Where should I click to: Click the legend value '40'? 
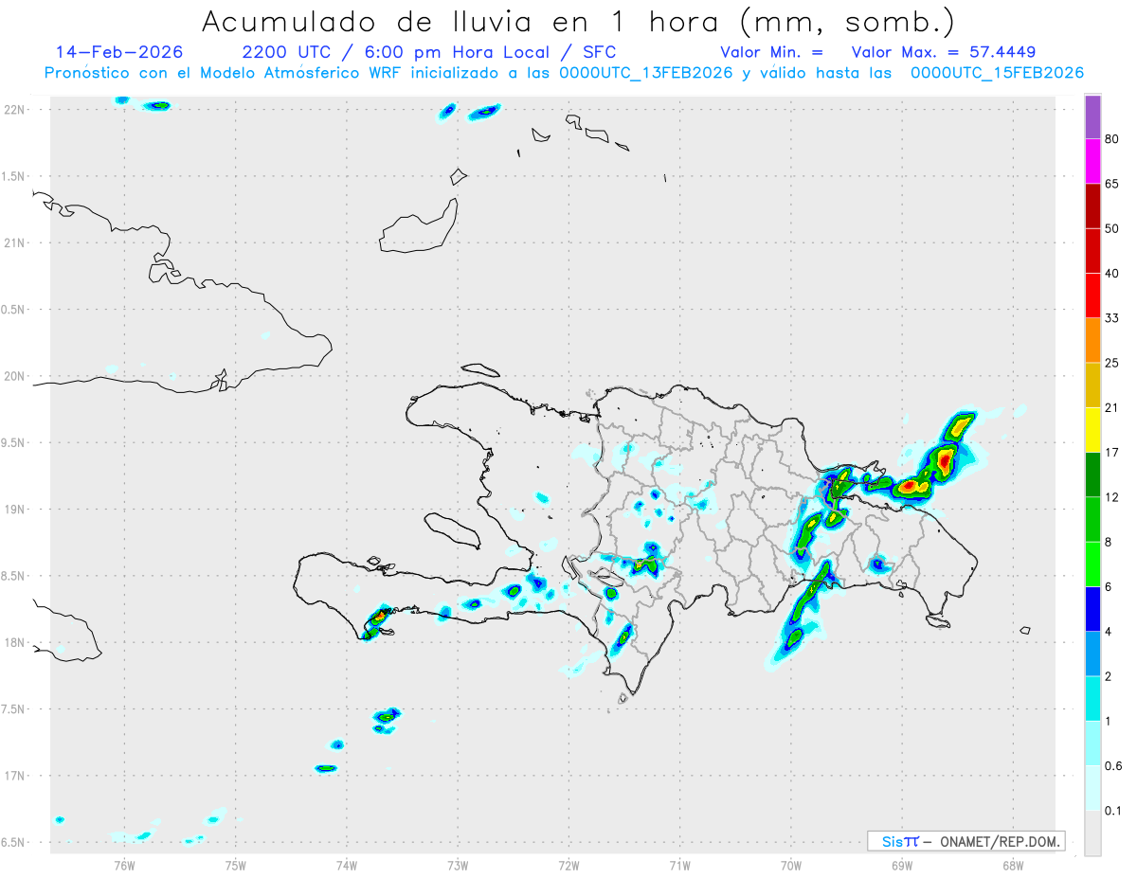coord(1111,274)
